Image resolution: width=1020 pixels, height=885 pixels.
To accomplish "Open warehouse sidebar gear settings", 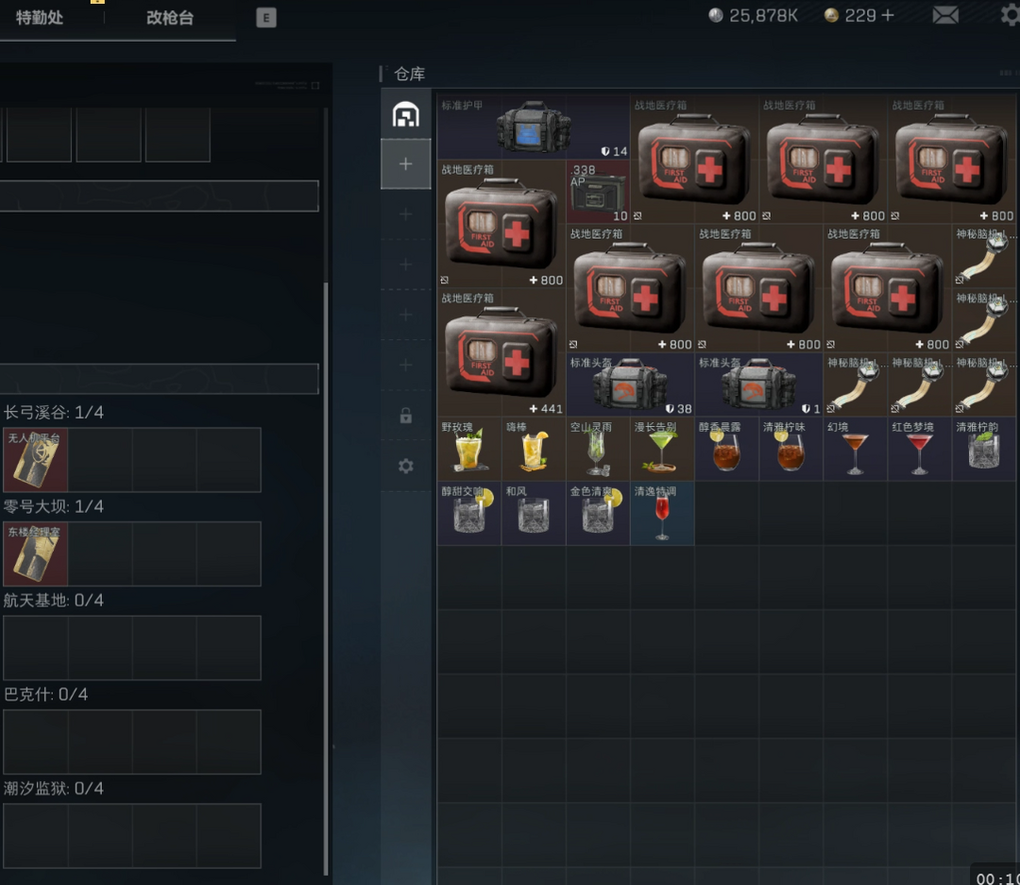I will 406,466.
